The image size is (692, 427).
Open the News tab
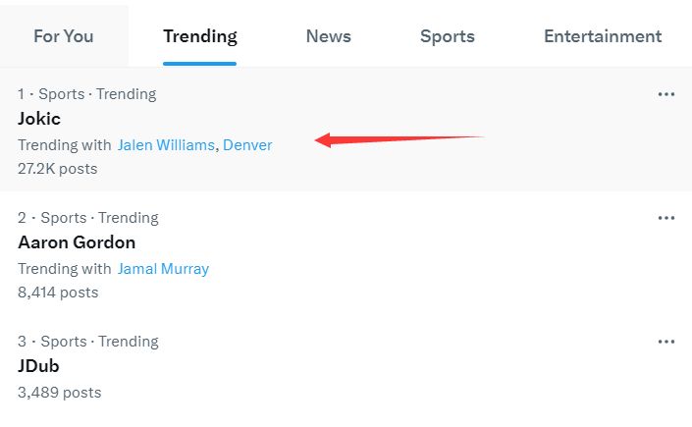[x=329, y=36]
